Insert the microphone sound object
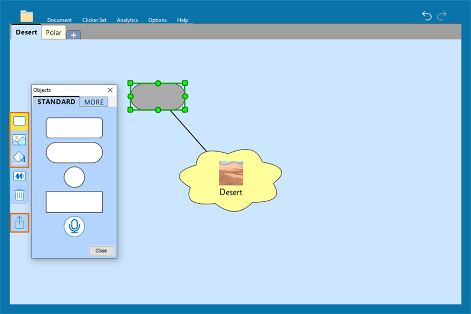Screen dimensions: 471x314 74,226
